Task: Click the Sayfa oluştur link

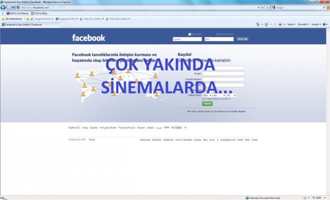Action: point(238,112)
